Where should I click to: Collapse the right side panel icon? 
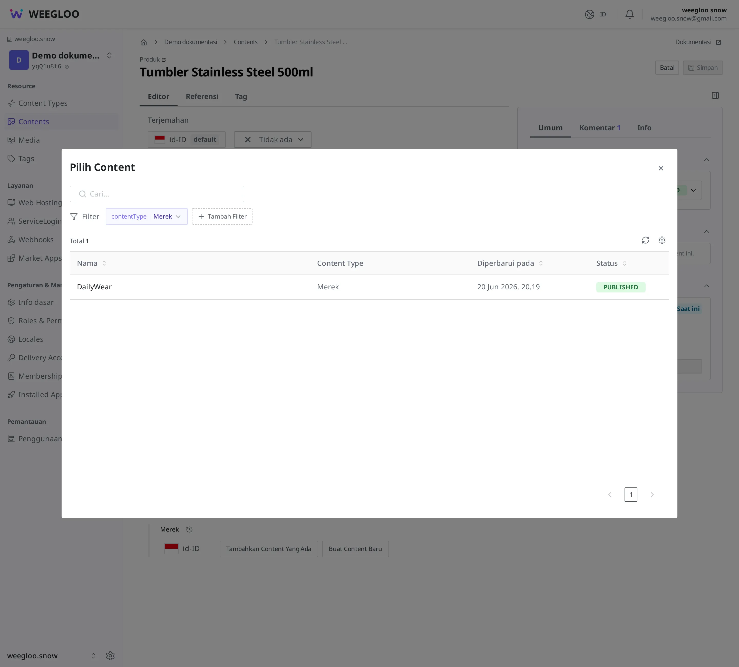click(715, 96)
